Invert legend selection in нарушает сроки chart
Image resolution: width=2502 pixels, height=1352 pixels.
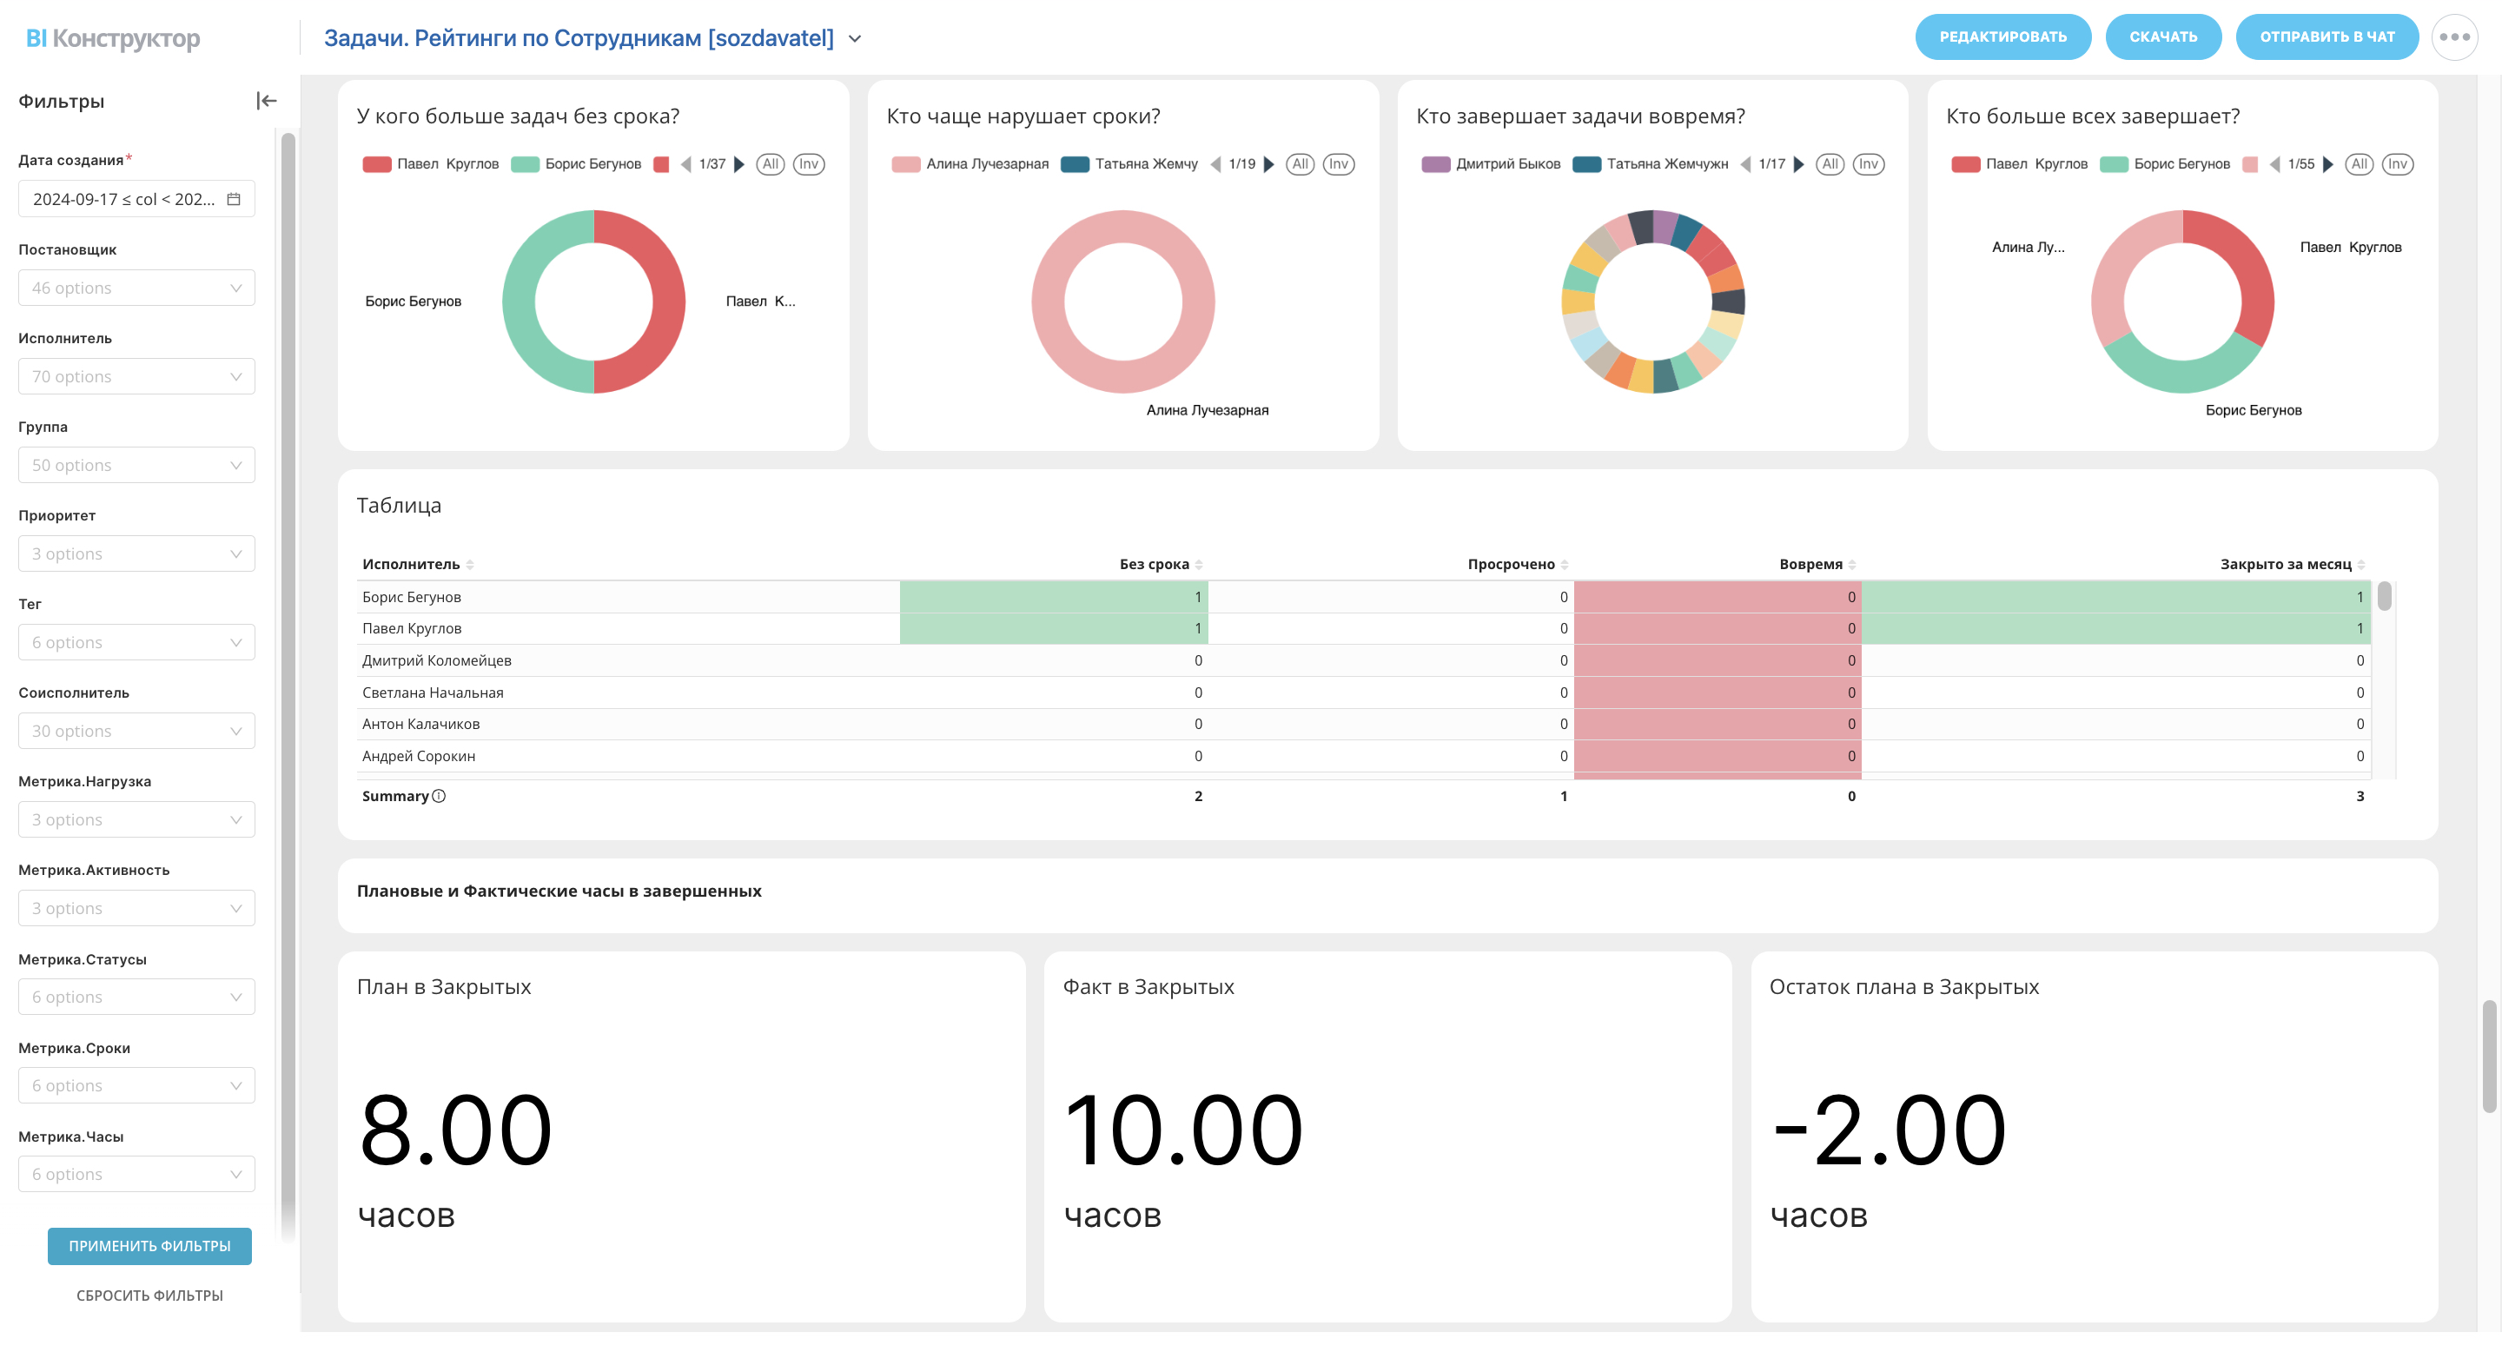[1339, 164]
